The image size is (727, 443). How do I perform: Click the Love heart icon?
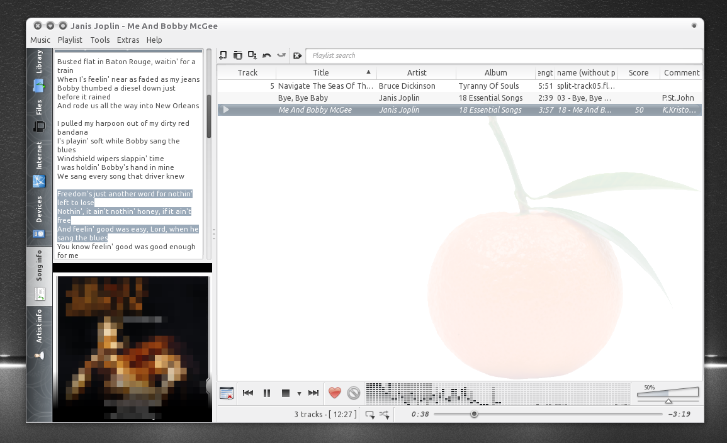[334, 393]
